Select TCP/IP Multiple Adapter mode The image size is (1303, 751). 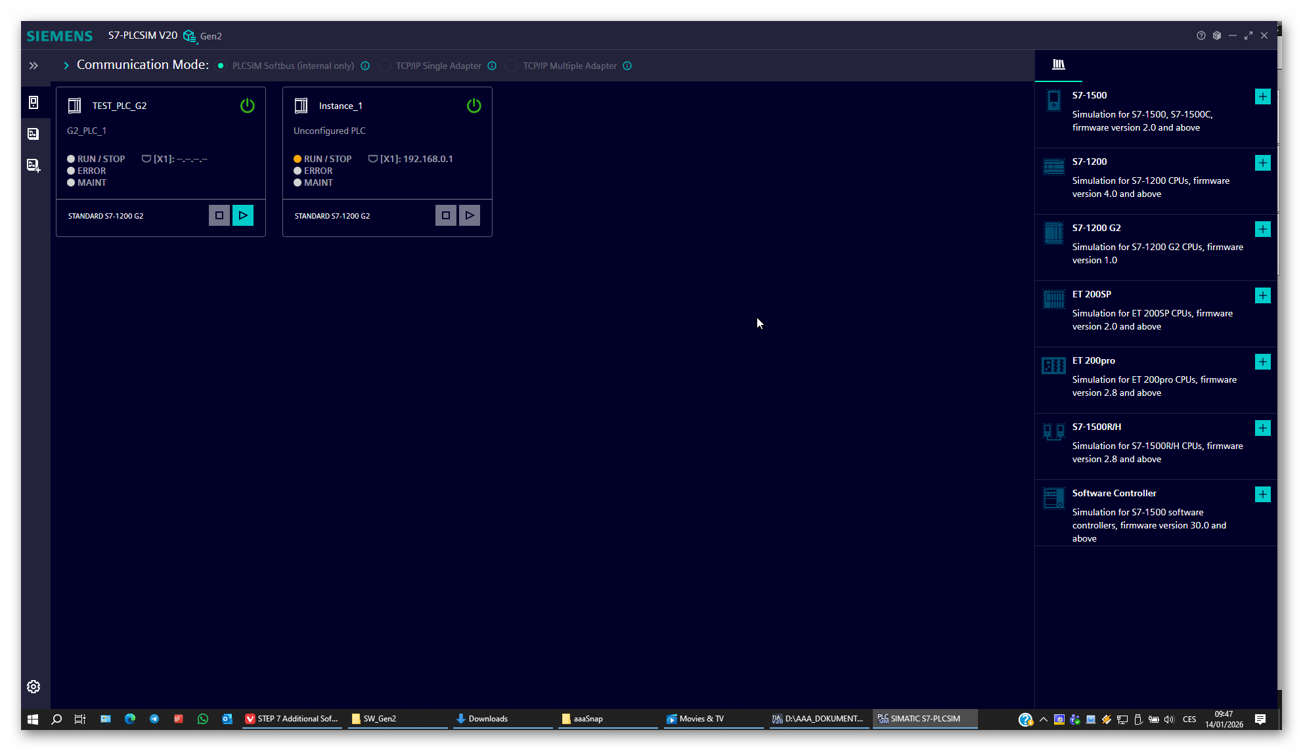coord(512,66)
